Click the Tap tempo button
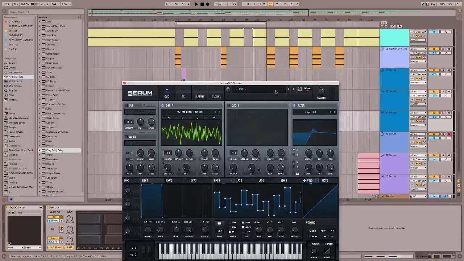The image size is (464, 261). [16, 4]
